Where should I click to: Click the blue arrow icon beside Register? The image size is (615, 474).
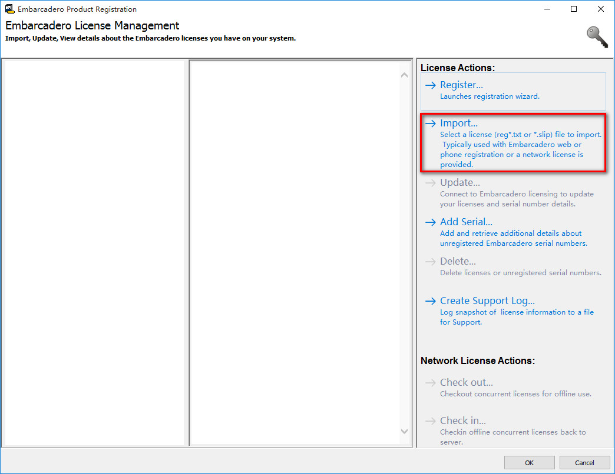[429, 85]
